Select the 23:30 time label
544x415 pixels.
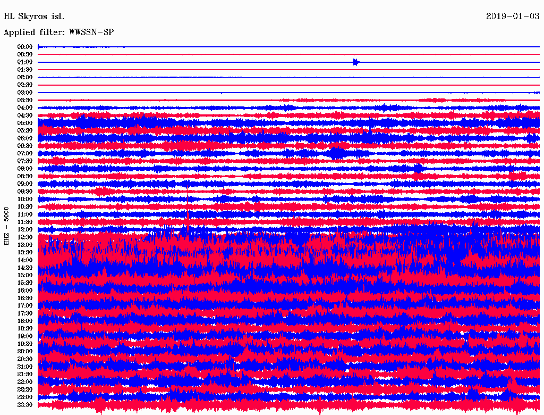pos(25,404)
